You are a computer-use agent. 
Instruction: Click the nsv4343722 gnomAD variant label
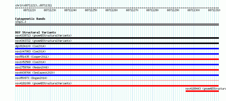(43, 41)
